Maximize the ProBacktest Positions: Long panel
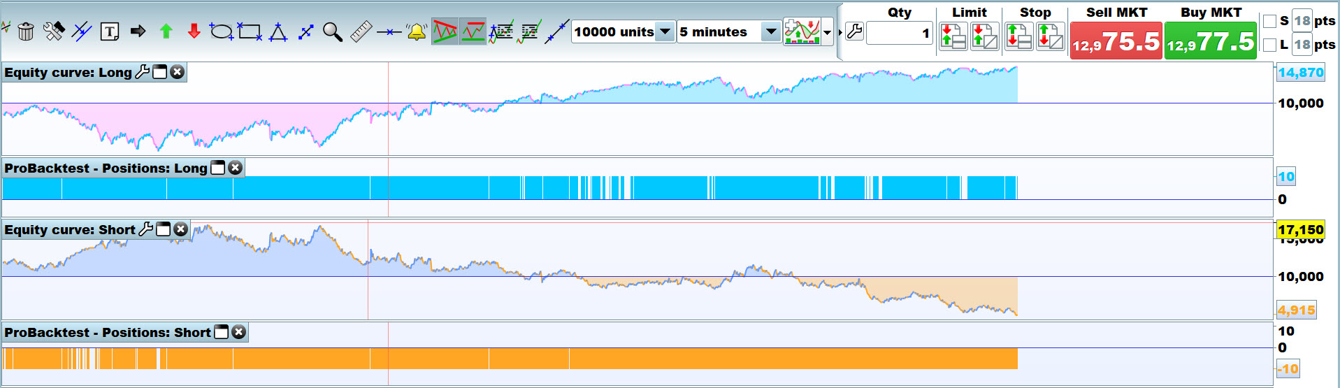Viewport: 1340px width, 388px height. click(x=218, y=168)
